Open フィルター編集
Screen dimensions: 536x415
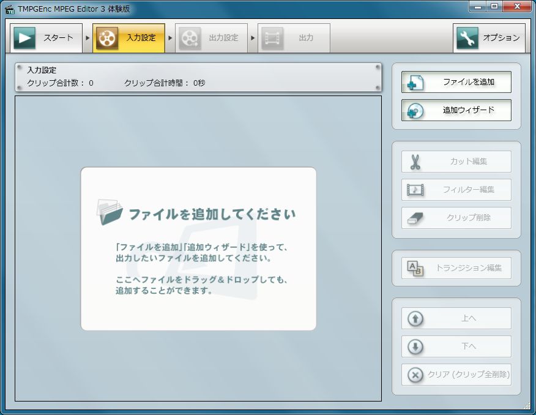point(456,190)
